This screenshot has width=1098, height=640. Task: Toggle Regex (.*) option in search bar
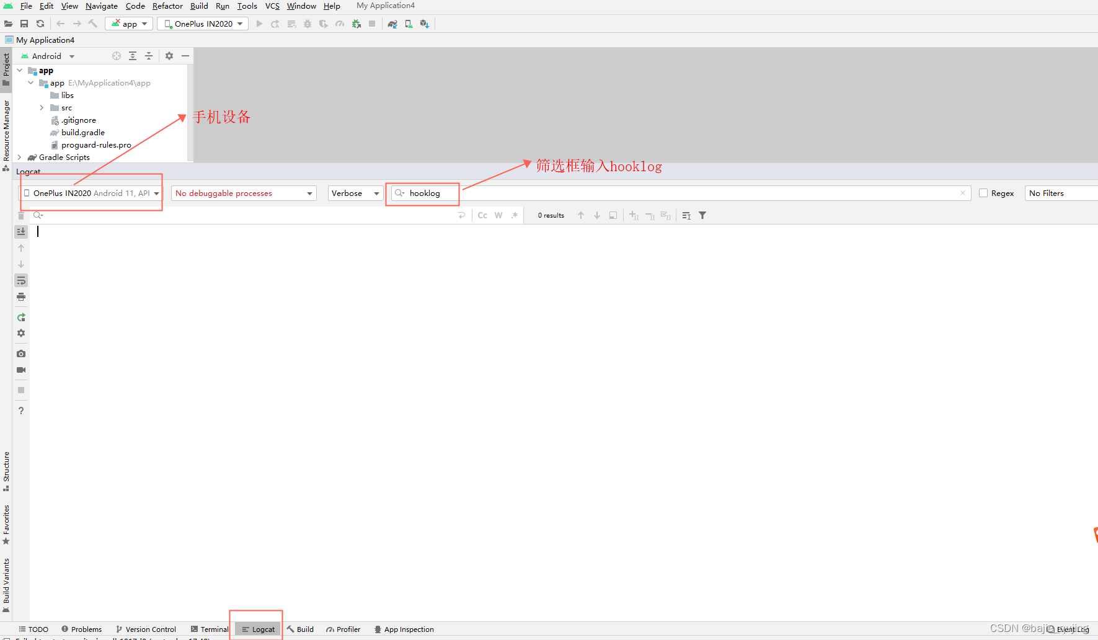(x=515, y=215)
